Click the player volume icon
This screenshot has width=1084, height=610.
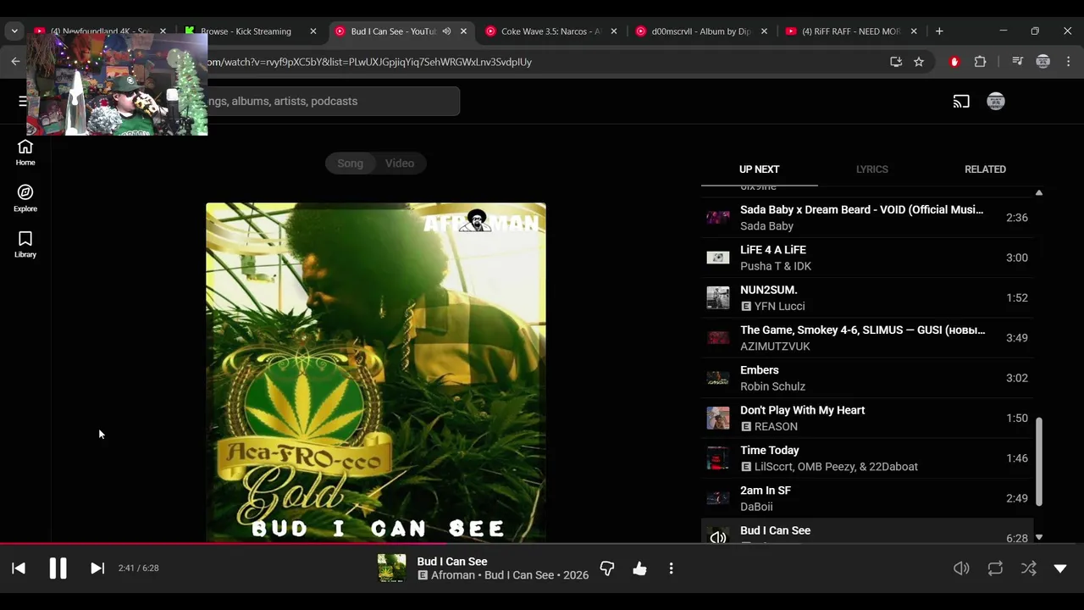tap(961, 568)
